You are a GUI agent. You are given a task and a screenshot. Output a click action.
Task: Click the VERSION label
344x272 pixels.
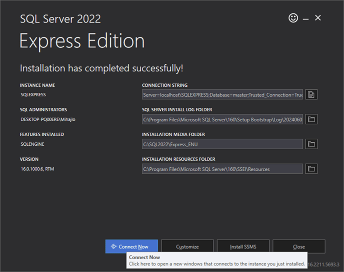pos(29,159)
